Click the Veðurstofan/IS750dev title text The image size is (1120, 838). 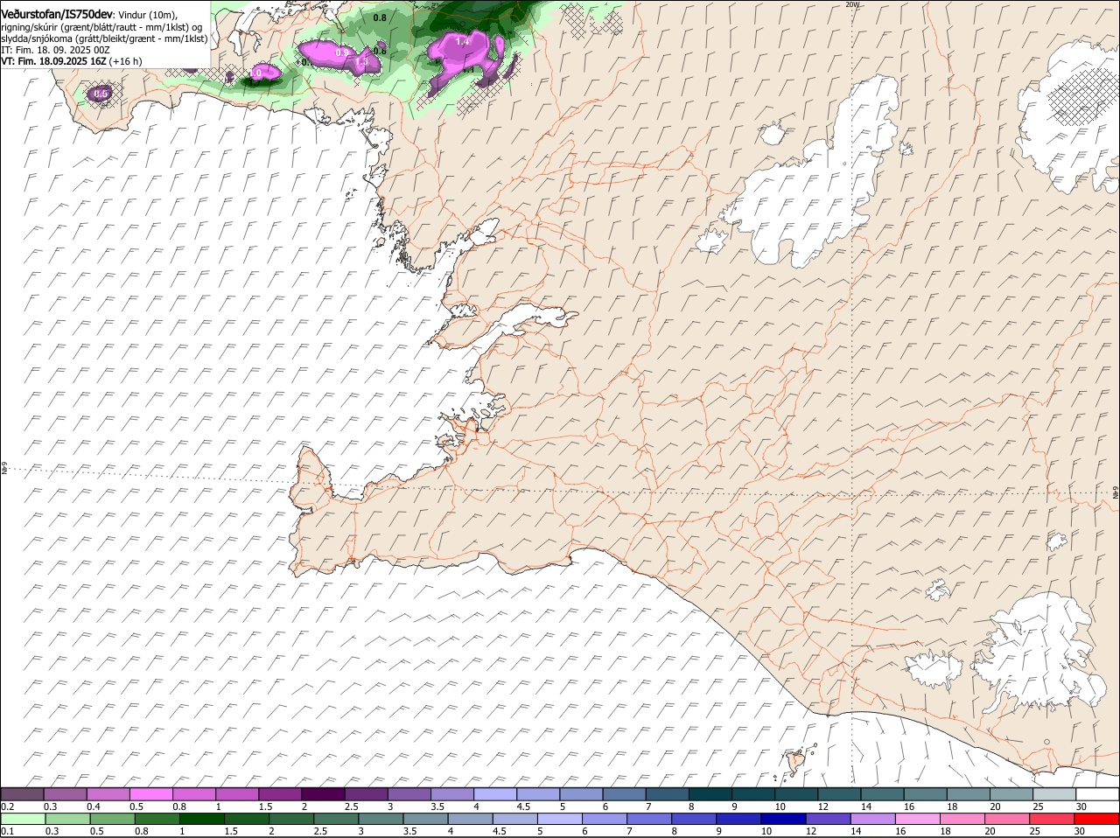(x=57, y=15)
